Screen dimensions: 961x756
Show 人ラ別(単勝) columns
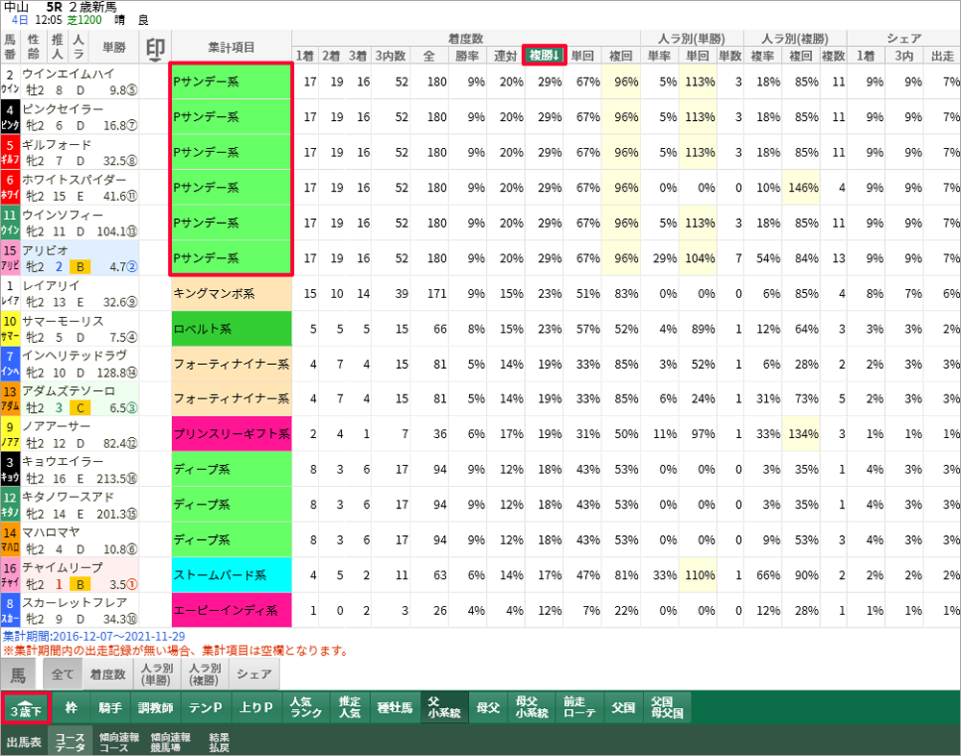pyautogui.click(x=157, y=674)
